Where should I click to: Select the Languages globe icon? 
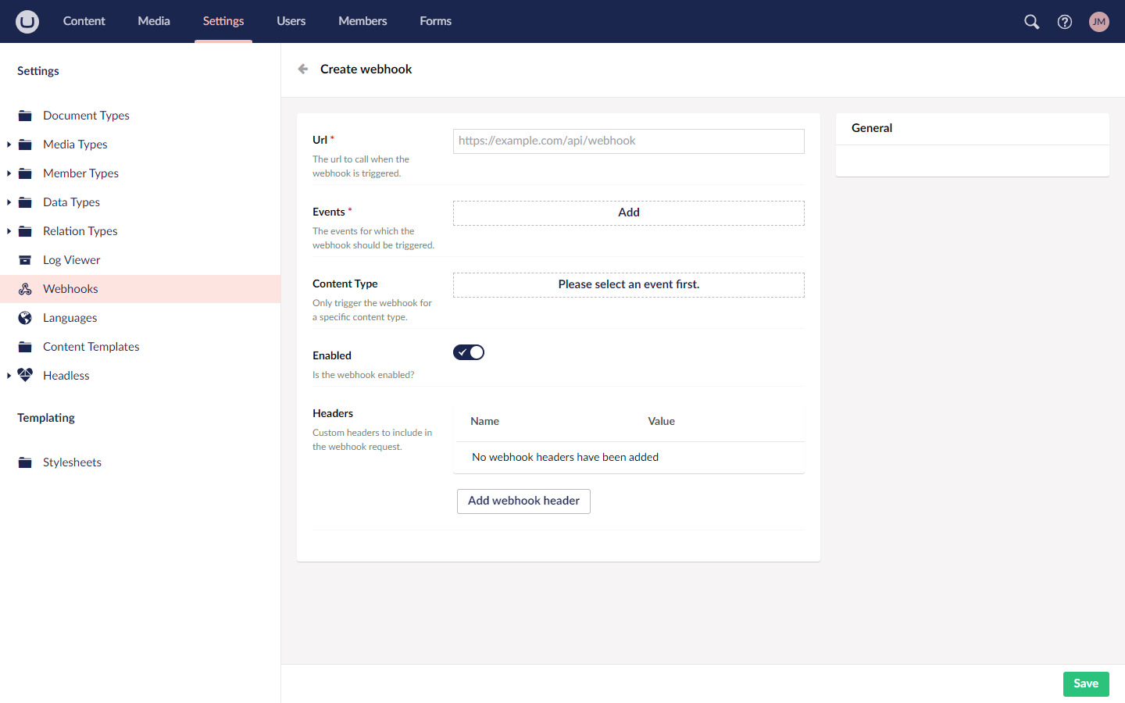coord(26,317)
